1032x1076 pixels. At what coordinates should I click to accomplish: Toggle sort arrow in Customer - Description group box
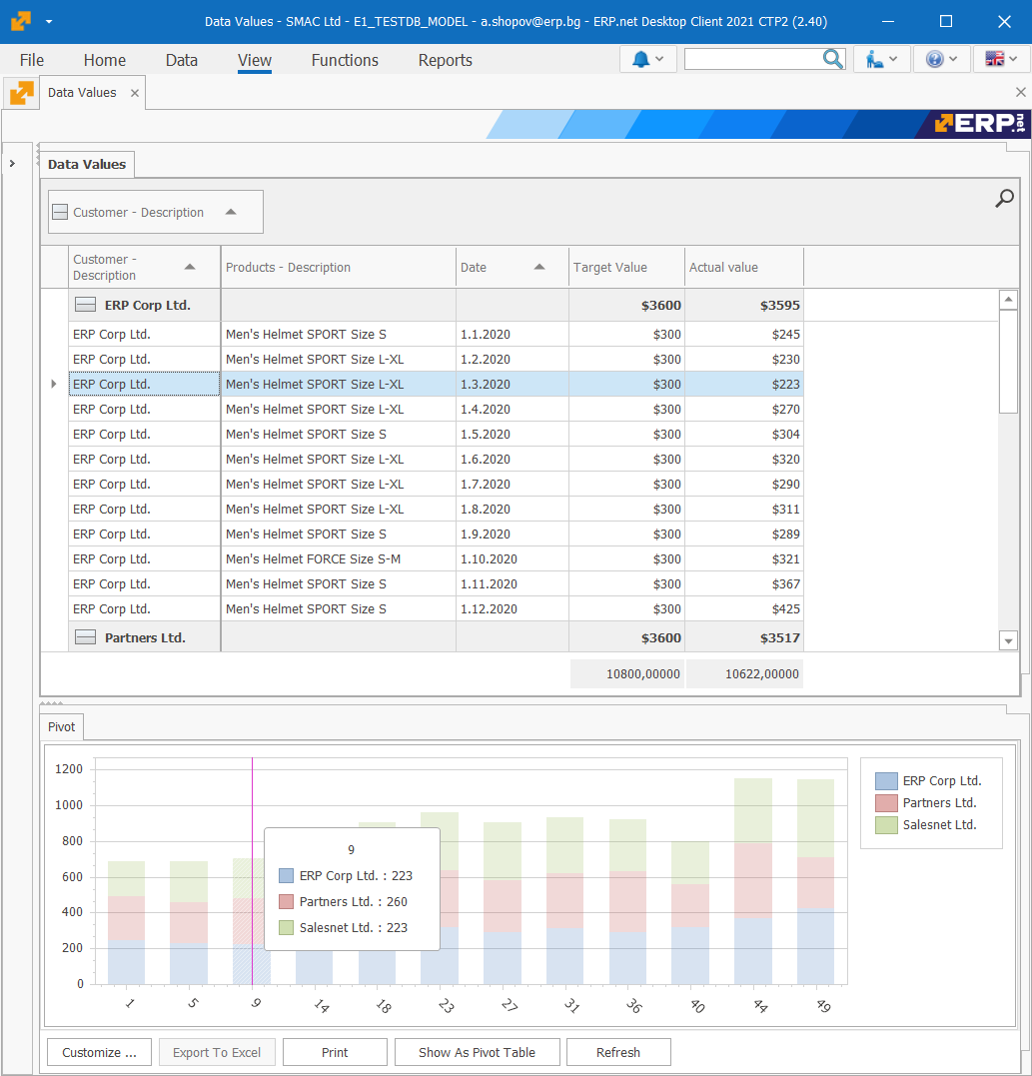click(231, 212)
